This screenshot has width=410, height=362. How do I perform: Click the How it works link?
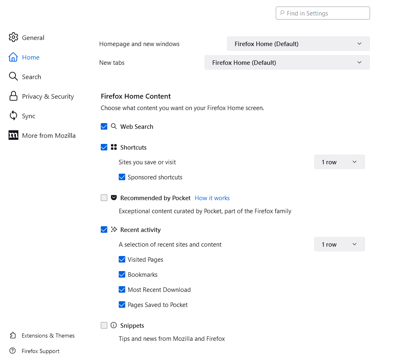[x=212, y=198]
